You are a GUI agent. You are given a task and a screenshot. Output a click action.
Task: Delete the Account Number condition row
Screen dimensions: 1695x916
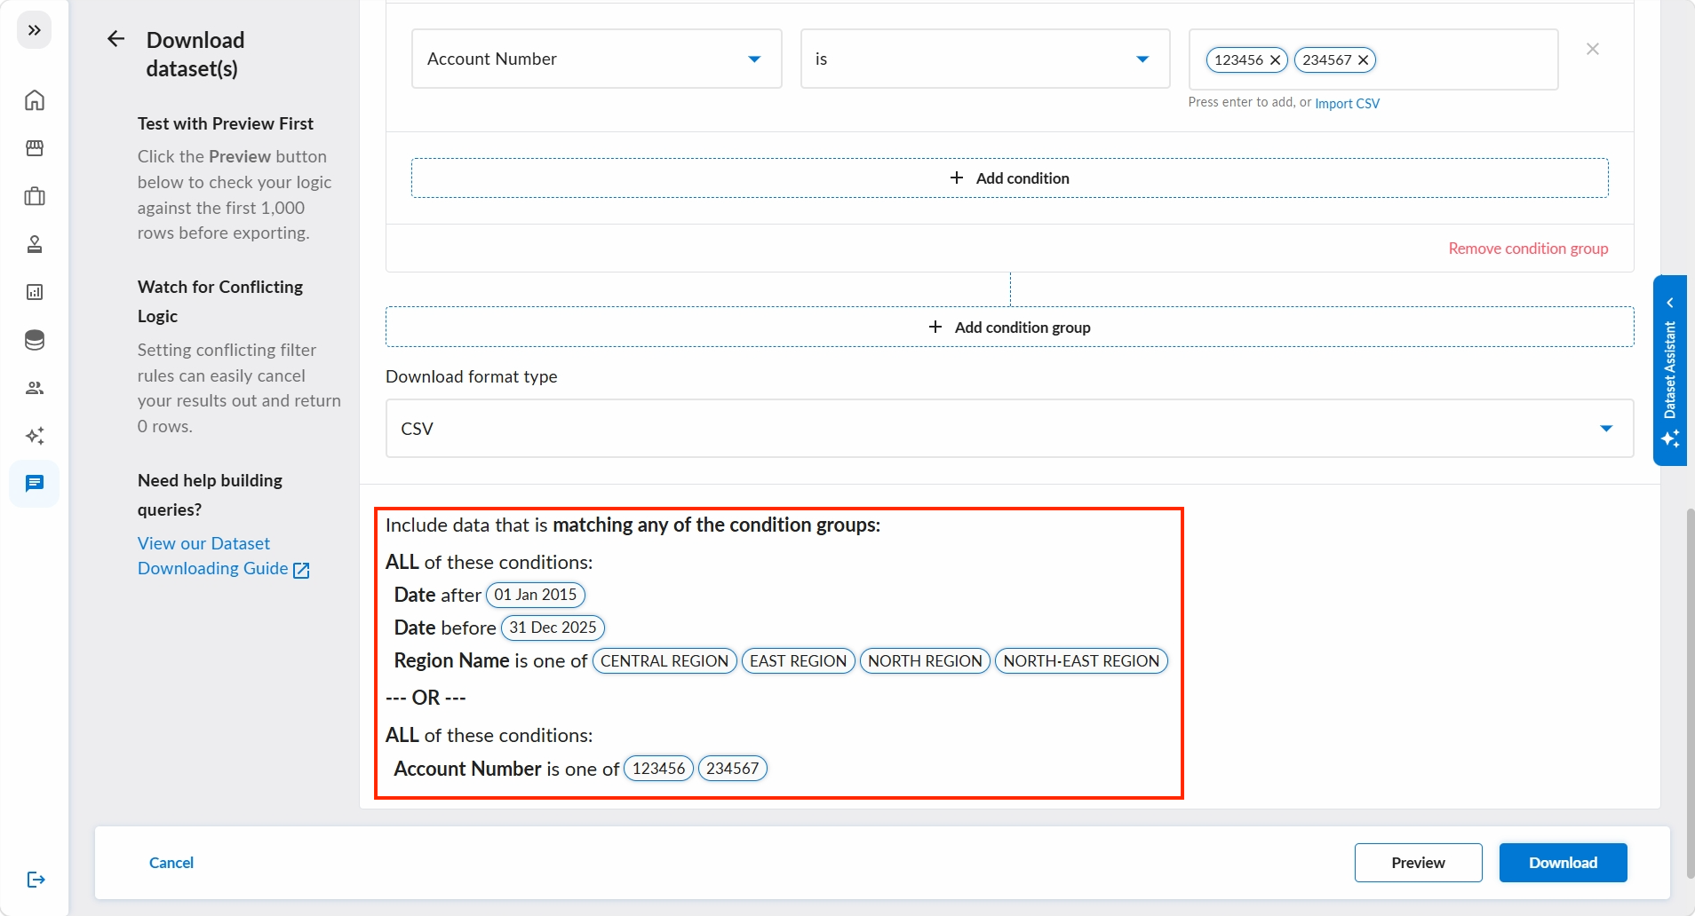click(x=1593, y=49)
